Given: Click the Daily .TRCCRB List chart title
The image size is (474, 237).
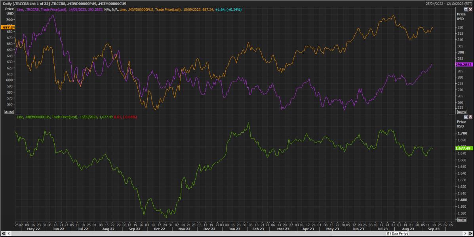Looking at the screenshot, I should pos(65,4).
